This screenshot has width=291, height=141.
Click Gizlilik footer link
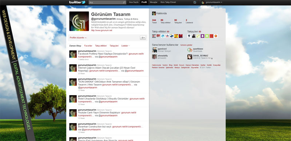click(x=209, y=65)
